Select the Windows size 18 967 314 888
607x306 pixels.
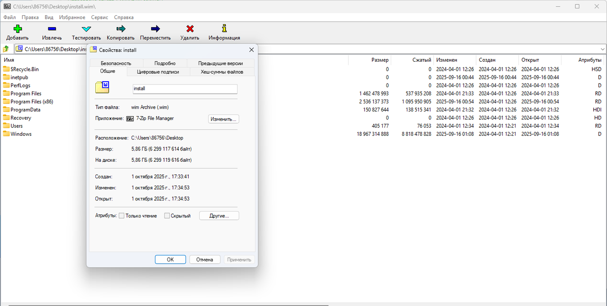[373, 134]
